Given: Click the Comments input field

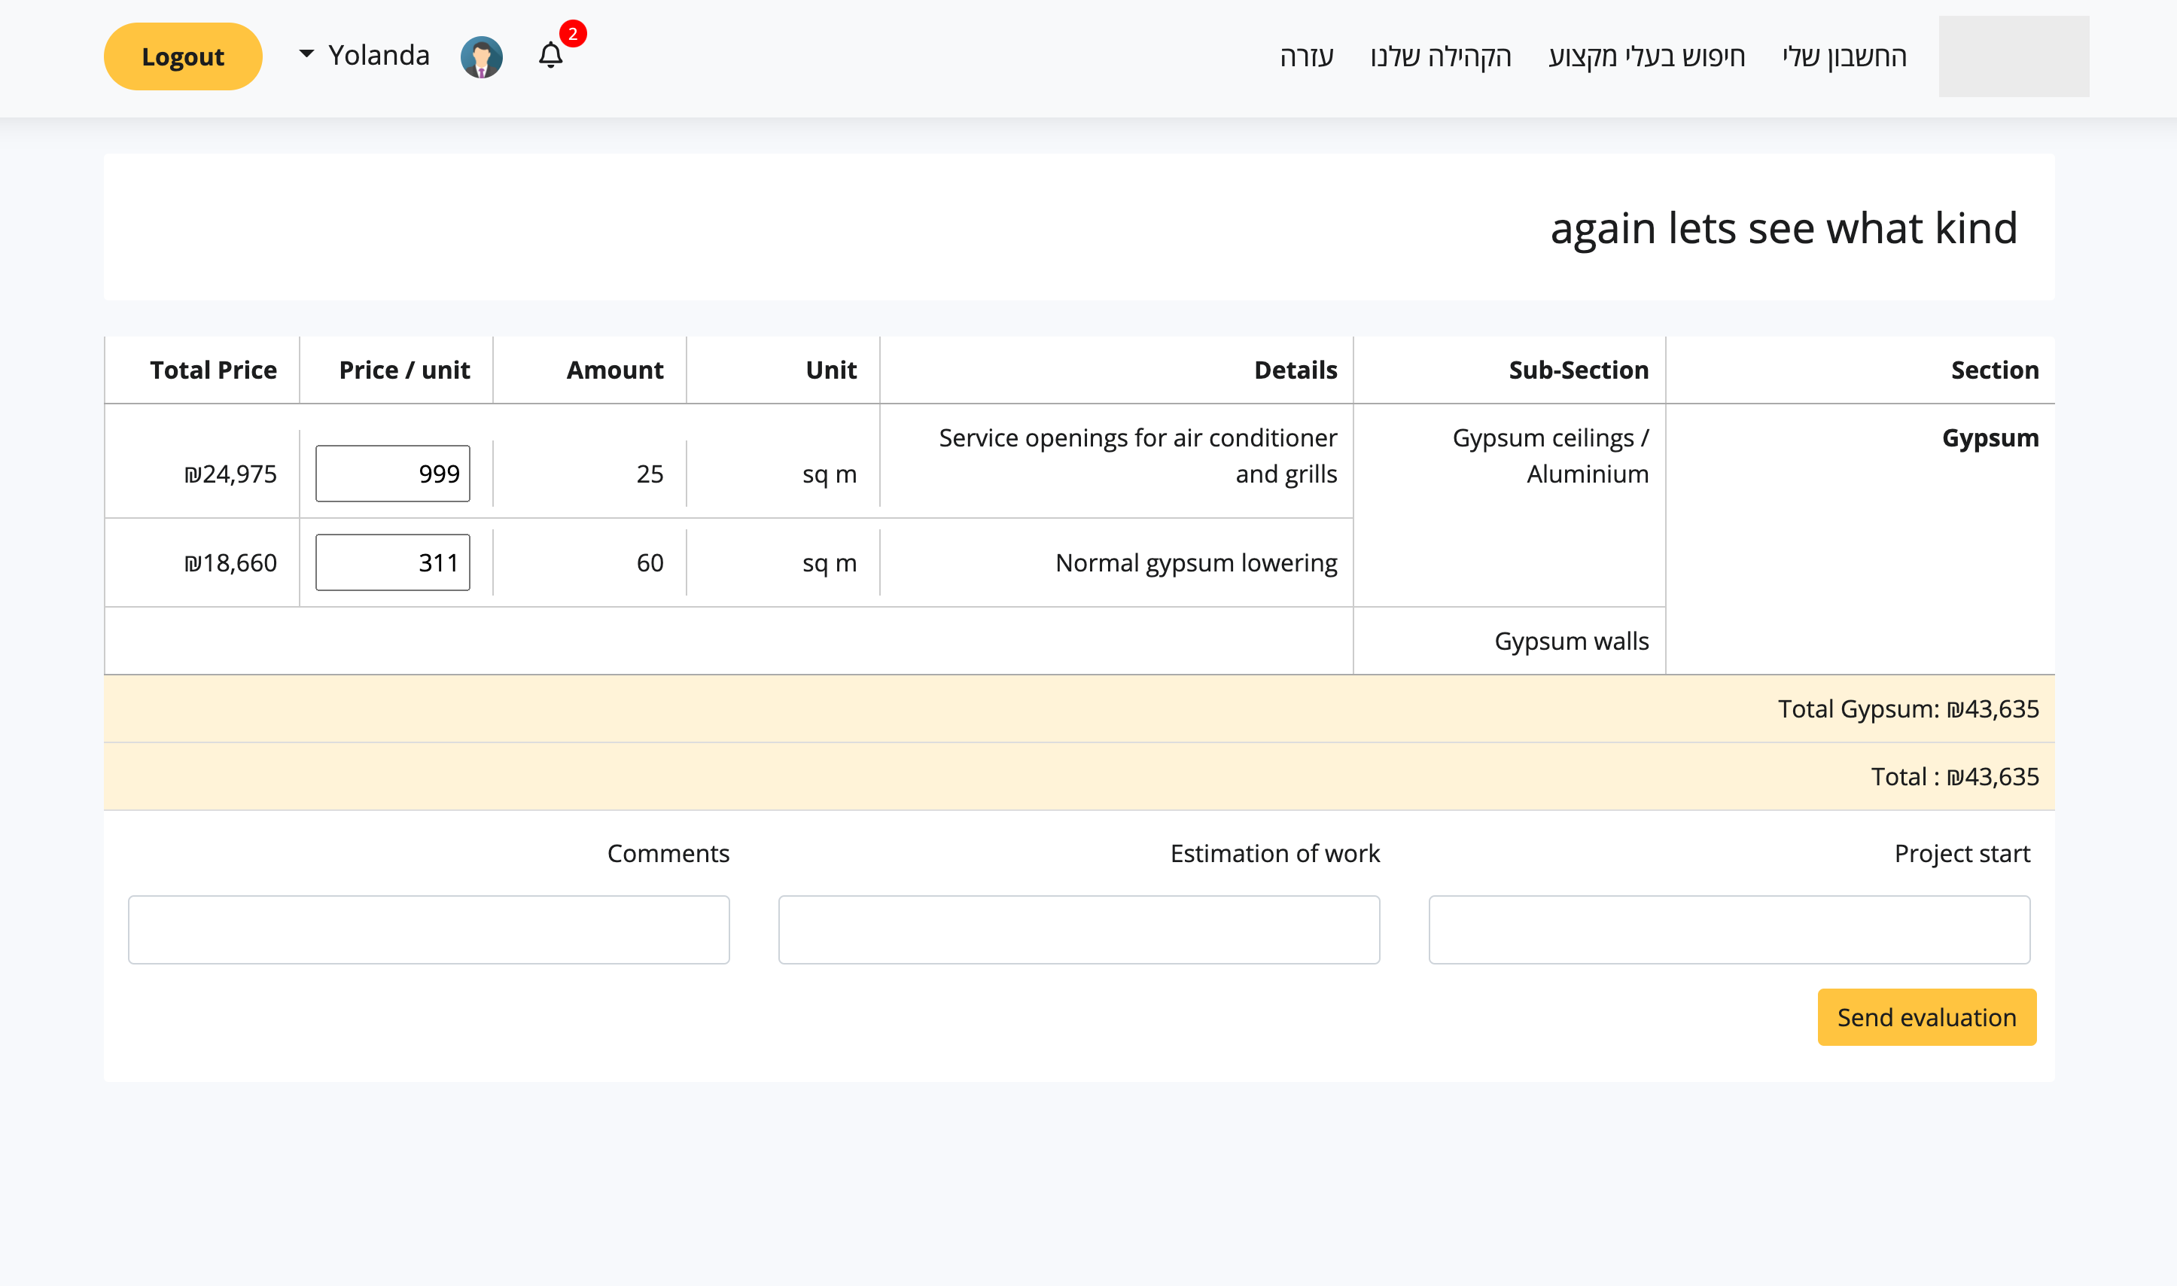Looking at the screenshot, I should pyautogui.click(x=428, y=929).
